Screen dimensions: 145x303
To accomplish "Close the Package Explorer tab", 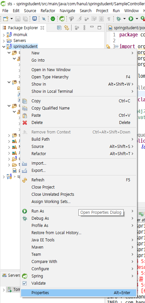I will pyautogui.click(x=42, y=28).
